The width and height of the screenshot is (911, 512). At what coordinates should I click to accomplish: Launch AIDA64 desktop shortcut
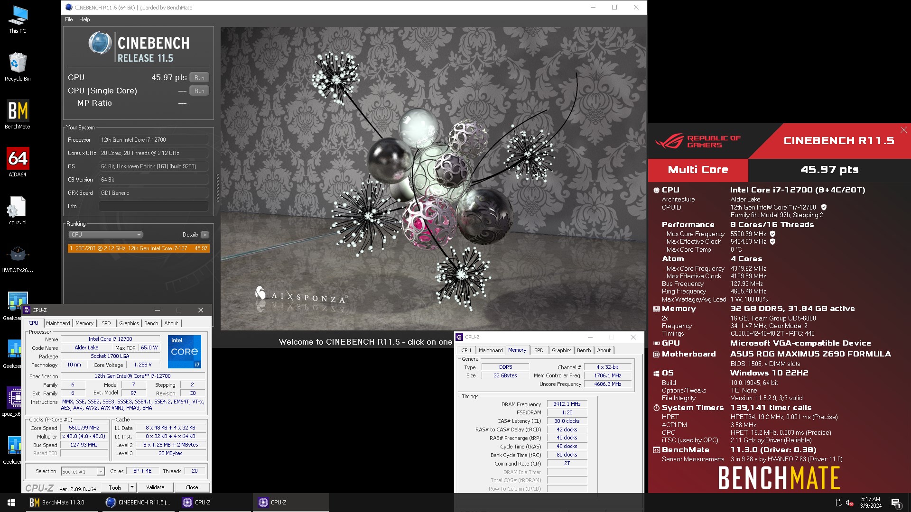[18, 162]
